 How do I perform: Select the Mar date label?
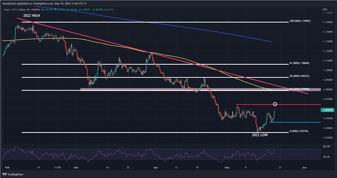pos(76,168)
